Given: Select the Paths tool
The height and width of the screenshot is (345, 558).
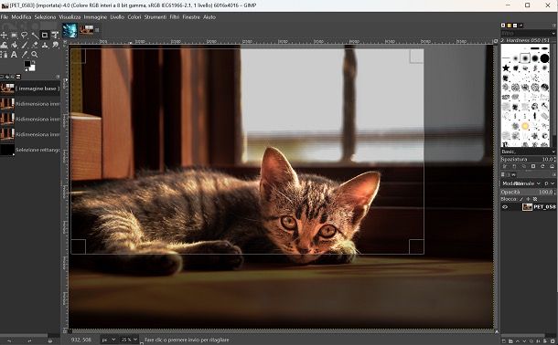Looking at the screenshot, I should point(4,55).
